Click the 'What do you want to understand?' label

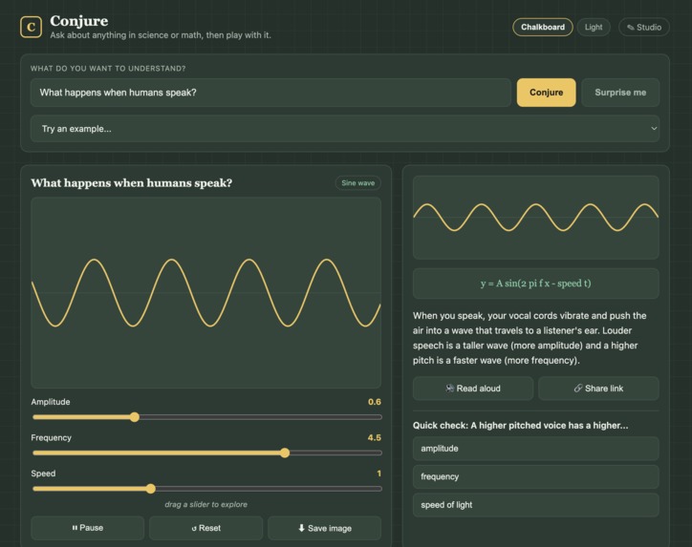click(x=108, y=69)
